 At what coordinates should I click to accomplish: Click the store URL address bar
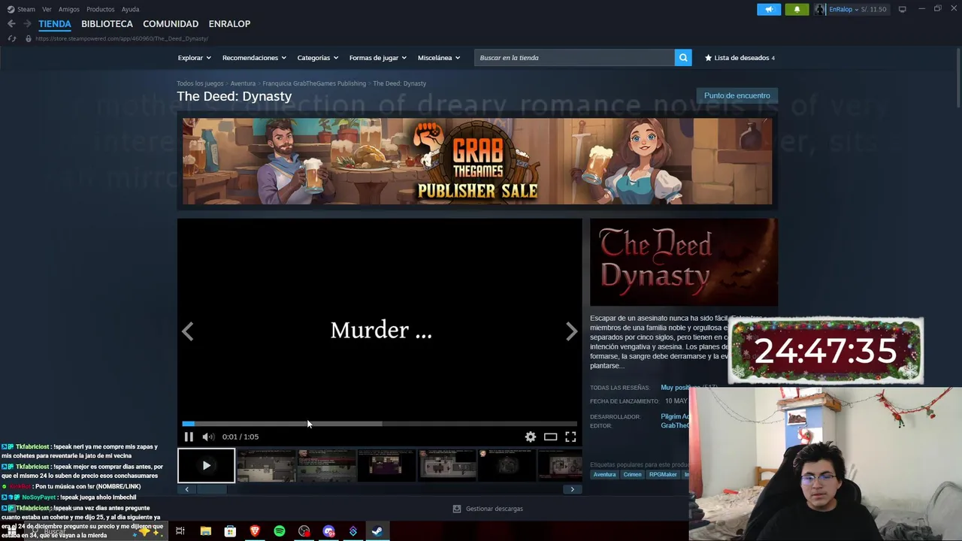click(121, 38)
